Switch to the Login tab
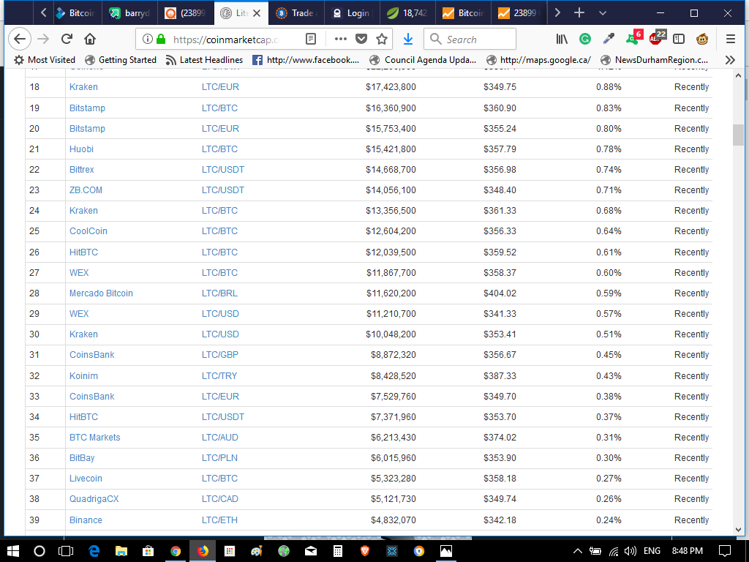The height and width of the screenshot is (562, 749). pyautogui.click(x=352, y=13)
